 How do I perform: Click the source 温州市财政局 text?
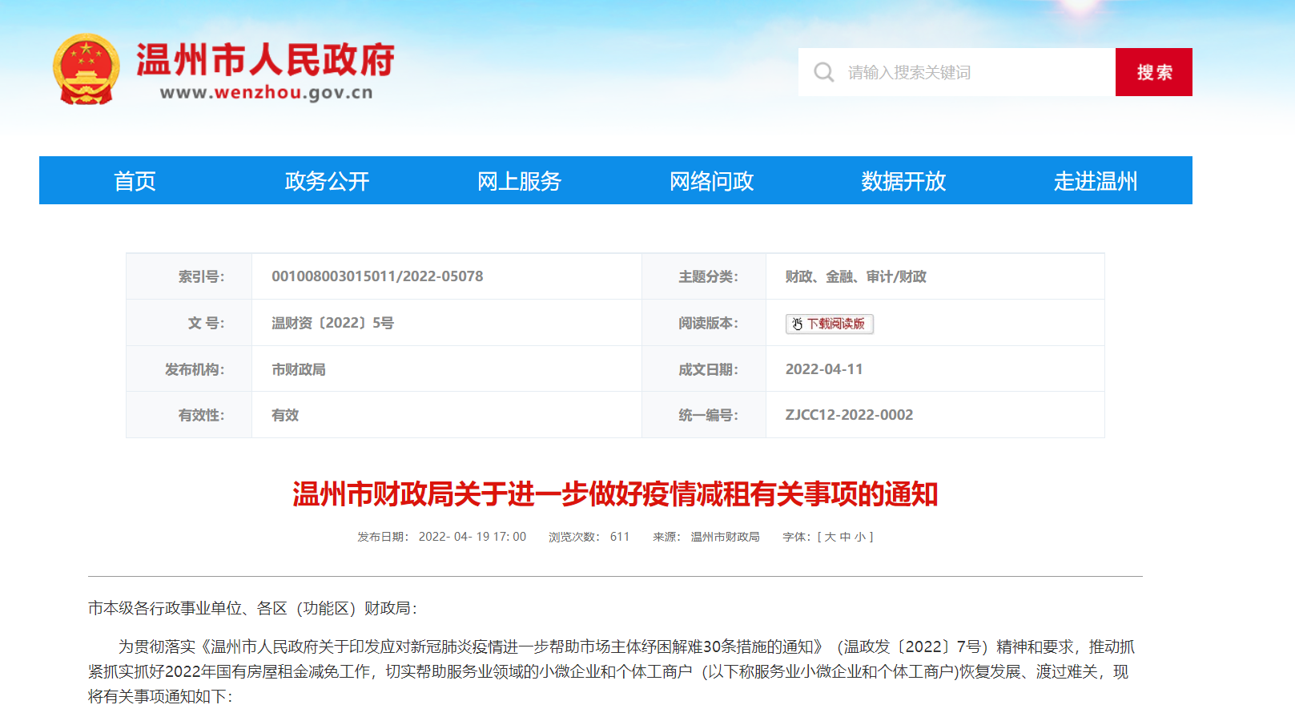[725, 537]
